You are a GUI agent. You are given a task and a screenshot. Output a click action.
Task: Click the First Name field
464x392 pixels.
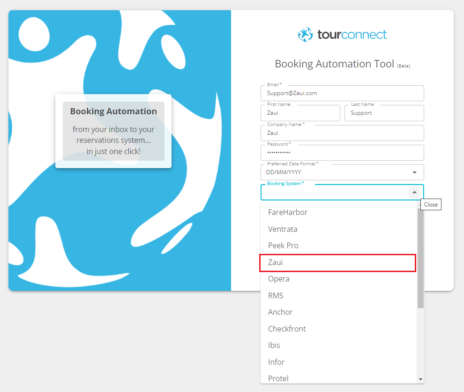[x=300, y=113]
